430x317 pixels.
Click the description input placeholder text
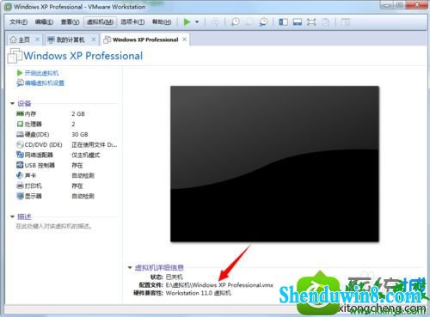pyautogui.click(x=54, y=226)
